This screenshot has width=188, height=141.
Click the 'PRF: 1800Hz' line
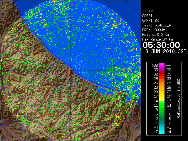coord(154,30)
